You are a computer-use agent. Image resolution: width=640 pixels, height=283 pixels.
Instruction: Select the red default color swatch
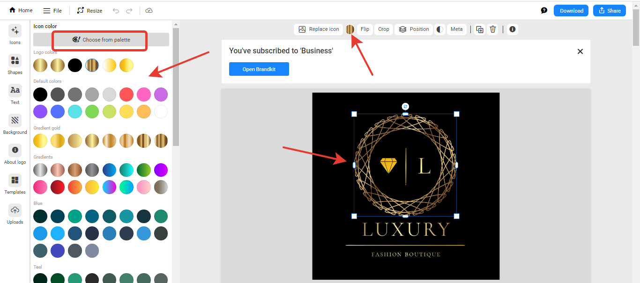[127, 94]
